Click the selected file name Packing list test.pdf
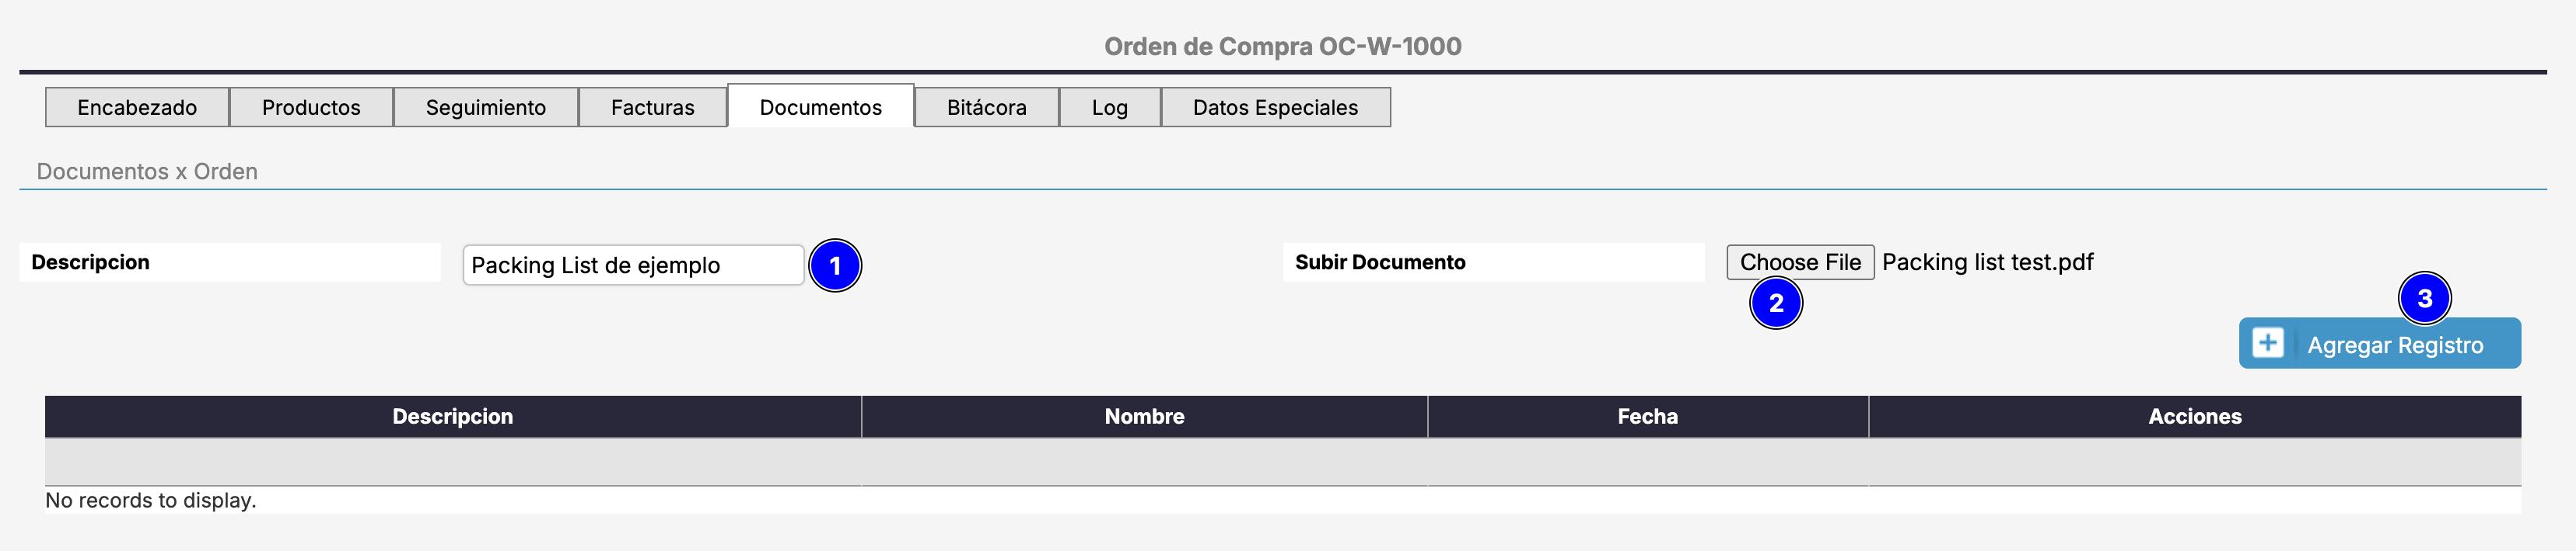The height and width of the screenshot is (551, 2576). [x=1987, y=262]
